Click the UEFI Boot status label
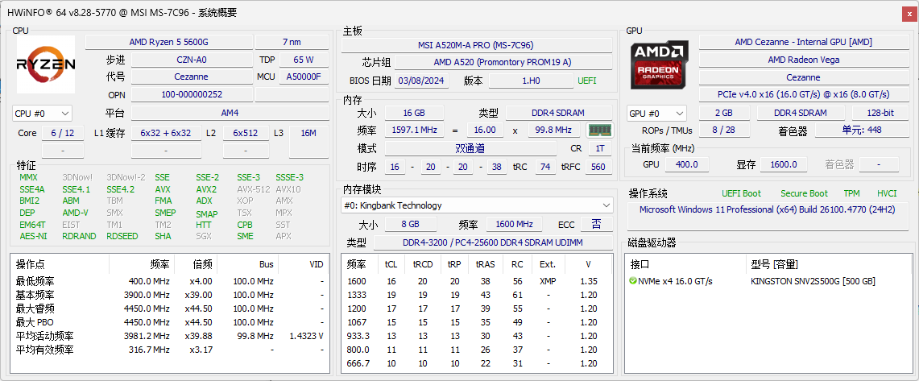The height and width of the screenshot is (381, 919). click(742, 193)
